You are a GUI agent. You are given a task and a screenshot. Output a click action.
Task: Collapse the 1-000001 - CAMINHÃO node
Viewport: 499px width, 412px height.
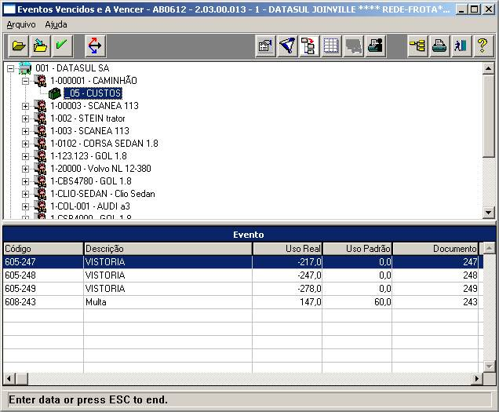click(25, 81)
